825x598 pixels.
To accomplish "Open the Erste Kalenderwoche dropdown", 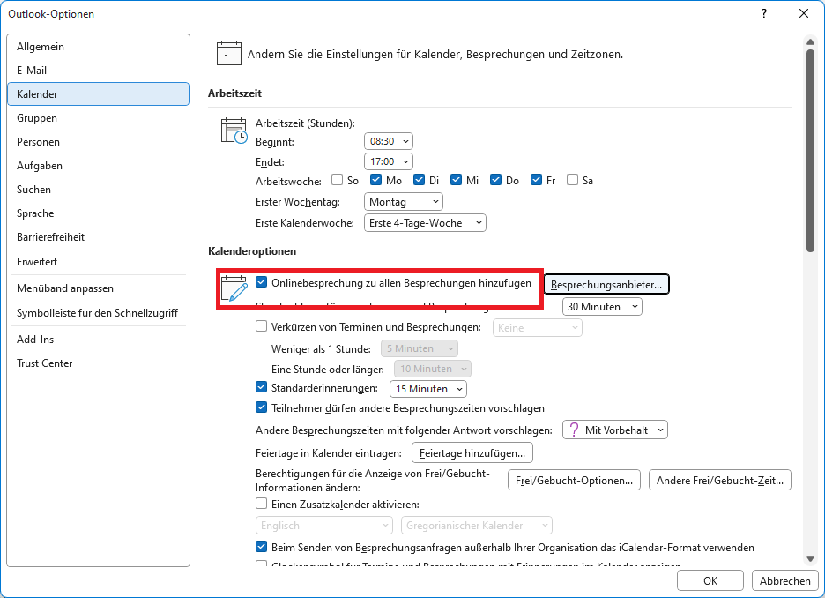I will pyautogui.click(x=425, y=223).
